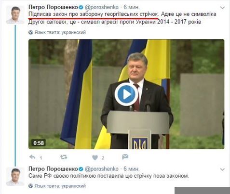Click Язык твита: украинский under first tweet

60,32
